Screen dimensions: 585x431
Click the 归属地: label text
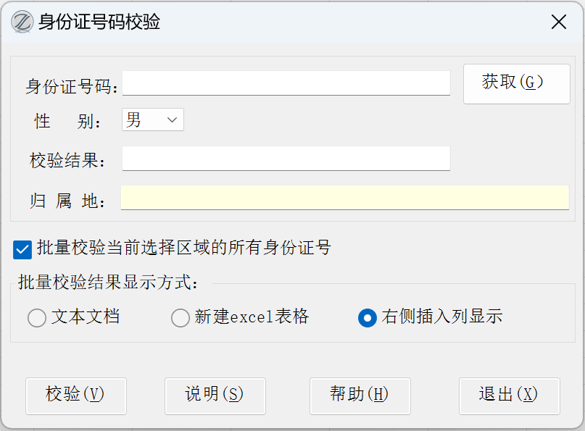[x=67, y=201]
